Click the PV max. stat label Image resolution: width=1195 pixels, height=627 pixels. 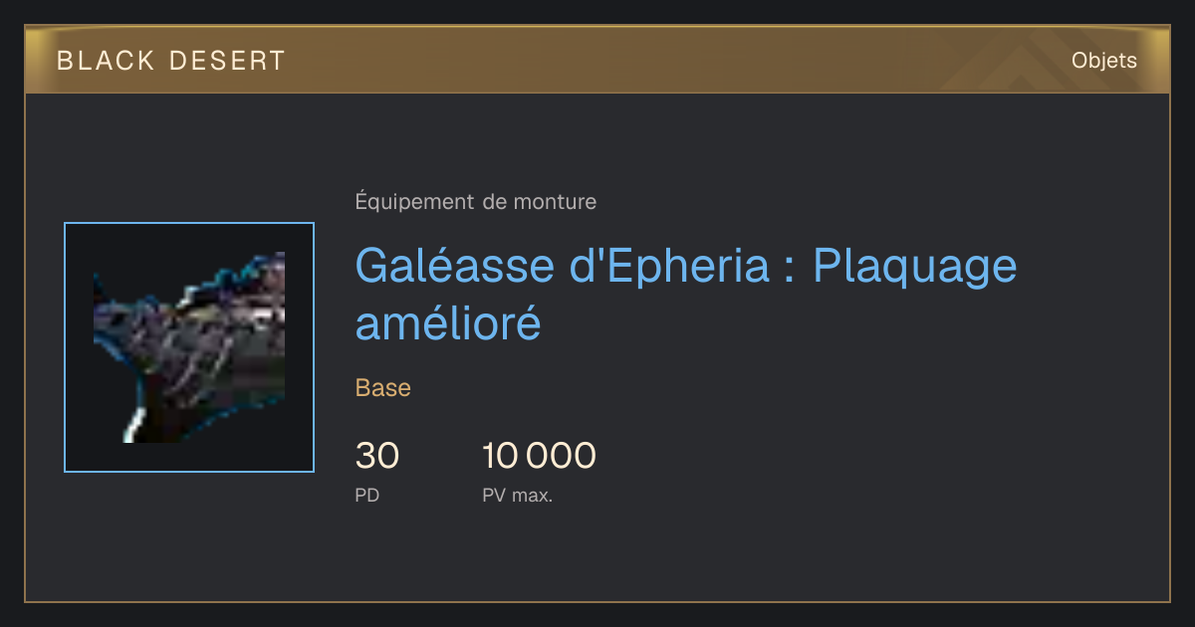[x=518, y=495]
